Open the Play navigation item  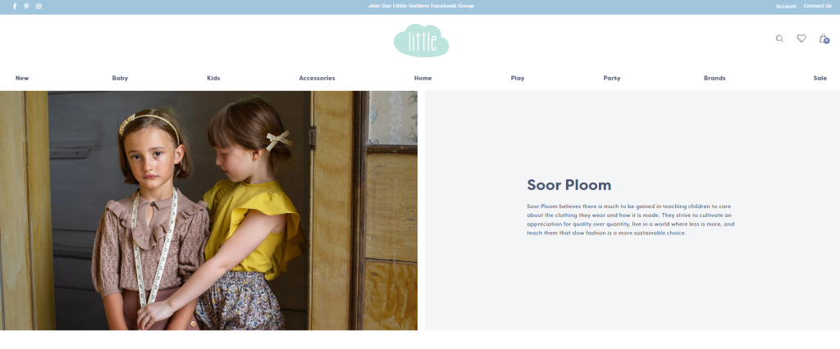pyautogui.click(x=518, y=78)
